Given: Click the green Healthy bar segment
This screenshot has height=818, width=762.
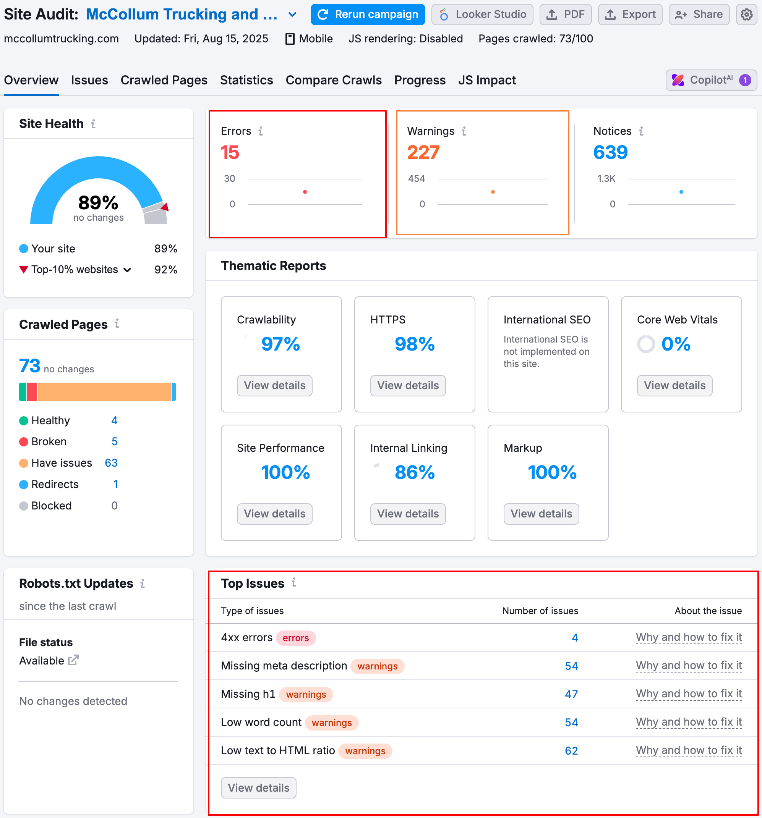Looking at the screenshot, I should click(23, 392).
